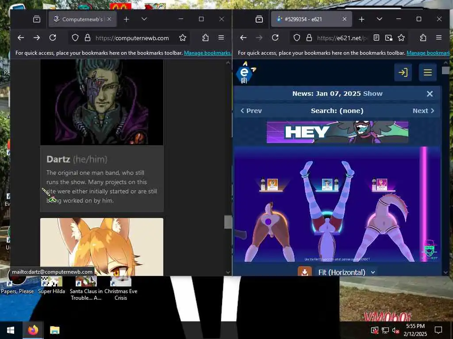453x339 pixels.
Task: Open hamburger menu in computernewb window
Action: pyautogui.click(x=221, y=38)
